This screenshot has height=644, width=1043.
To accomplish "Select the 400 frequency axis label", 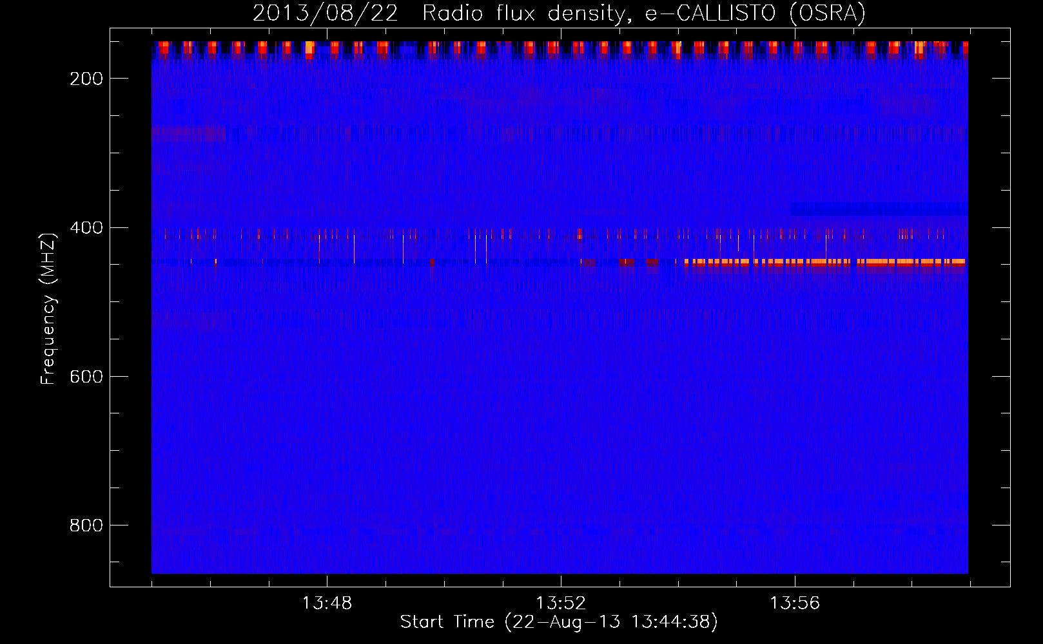I will click(86, 228).
